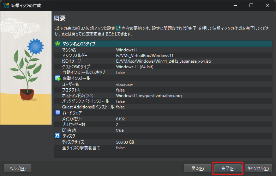
Task: Click the 概要 page heading
Action: (x=60, y=18)
